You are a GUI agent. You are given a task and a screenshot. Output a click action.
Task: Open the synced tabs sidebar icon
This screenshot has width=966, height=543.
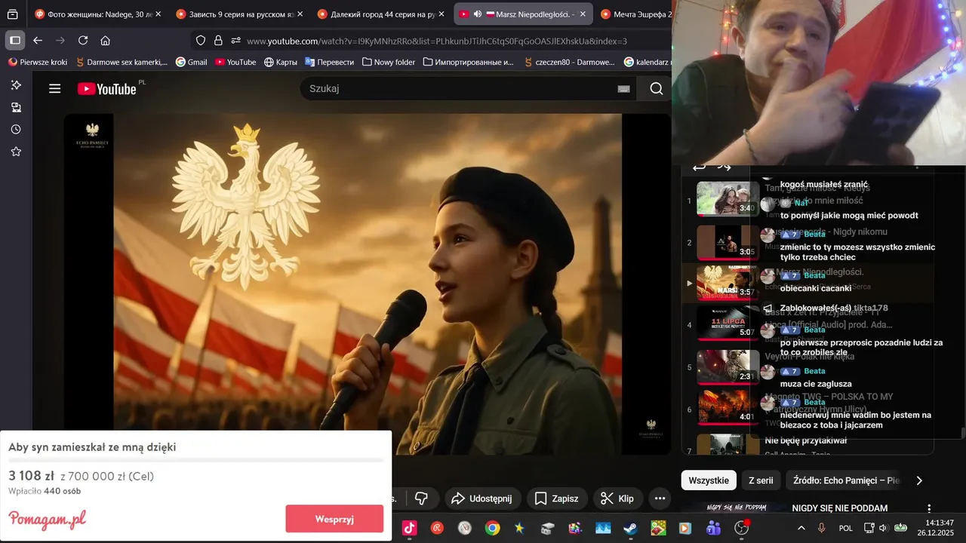pos(16,107)
